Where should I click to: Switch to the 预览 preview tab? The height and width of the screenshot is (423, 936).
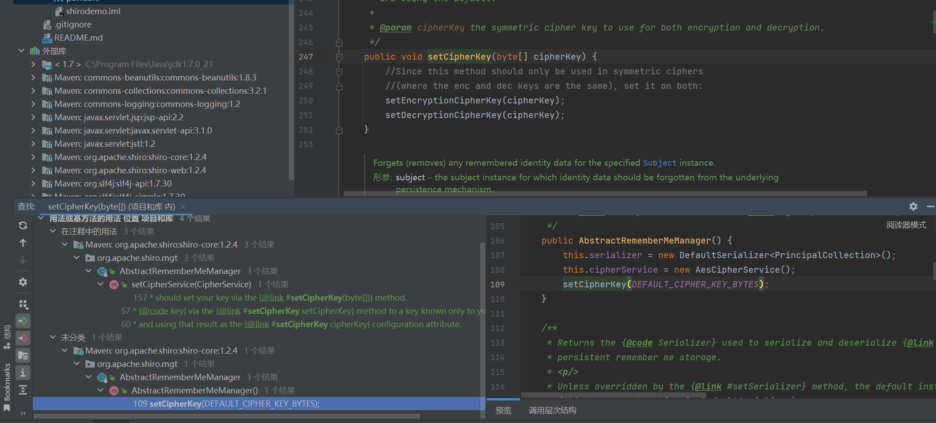[x=503, y=410]
